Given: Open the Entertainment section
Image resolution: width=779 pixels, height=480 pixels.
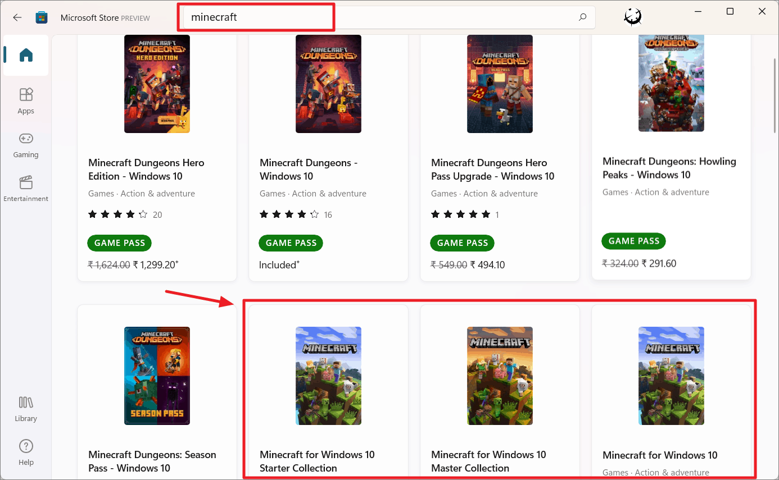Looking at the screenshot, I should click(26, 189).
